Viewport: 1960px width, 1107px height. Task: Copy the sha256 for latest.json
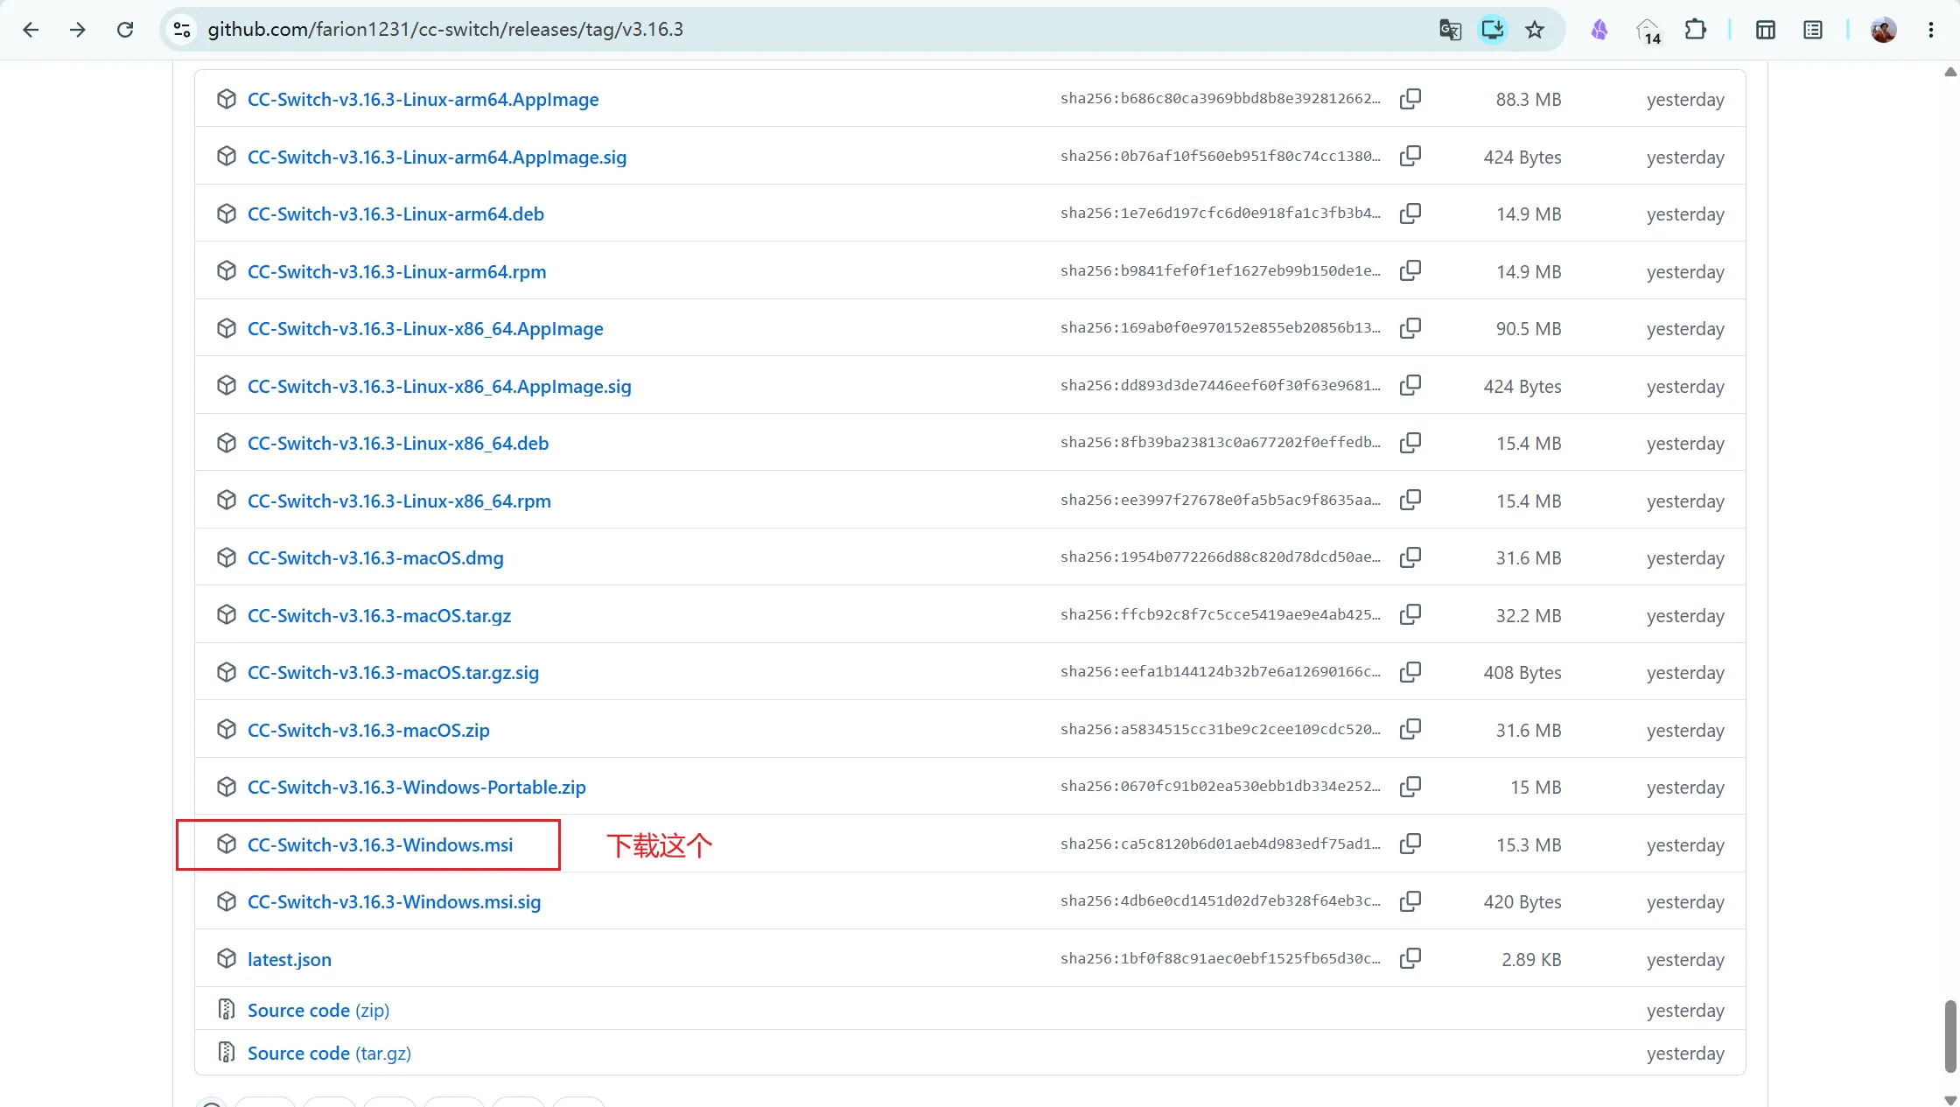(x=1410, y=959)
